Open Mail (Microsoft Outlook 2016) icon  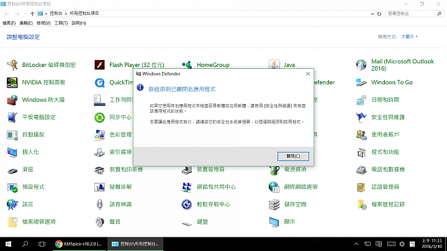(361, 65)
